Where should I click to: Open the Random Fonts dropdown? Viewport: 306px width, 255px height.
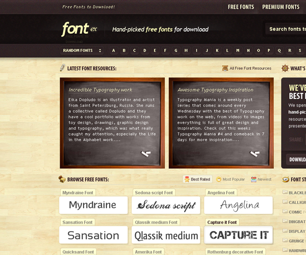[x=82, y=50]
